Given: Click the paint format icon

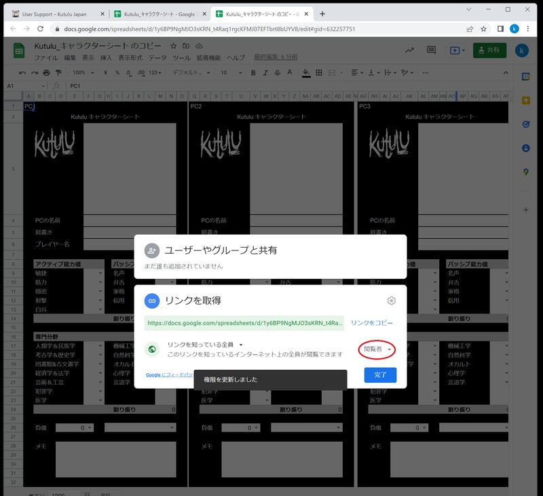Looking at the screenshot, I should (x=58, y=73).
